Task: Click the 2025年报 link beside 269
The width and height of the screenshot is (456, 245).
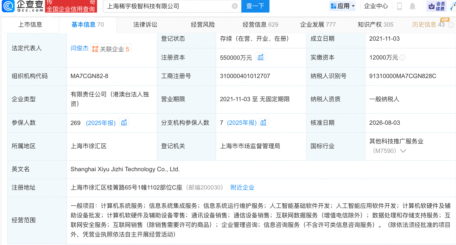Action: click(x=101, y=123)
